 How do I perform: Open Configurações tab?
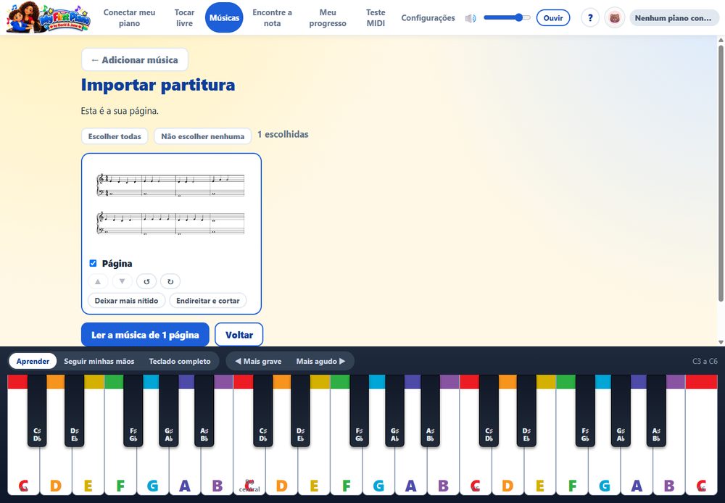[428, 17]
